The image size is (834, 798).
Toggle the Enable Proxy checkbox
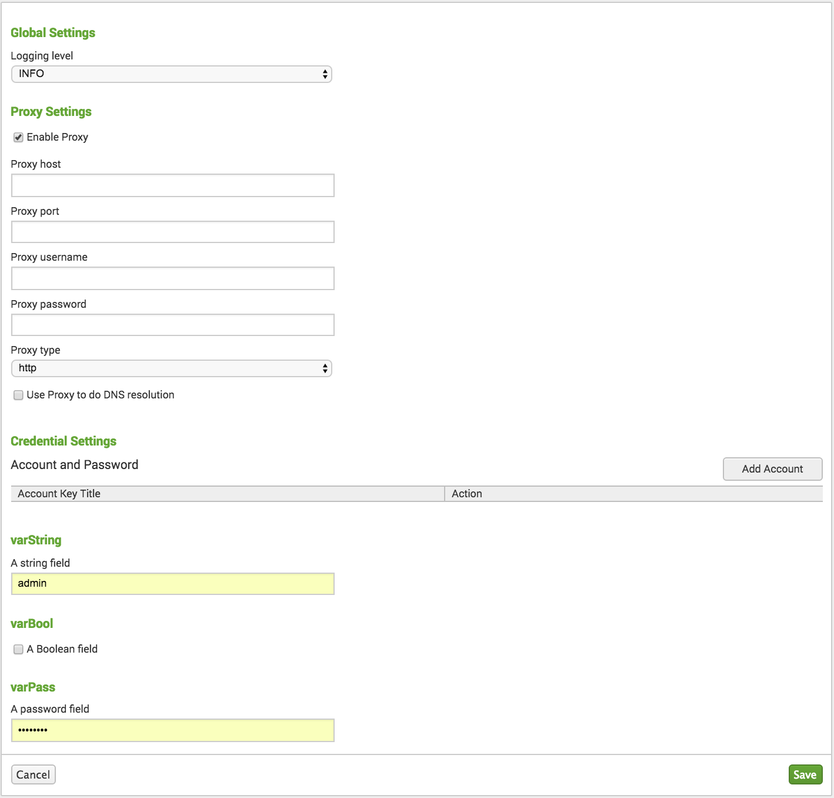click(19, 138)
